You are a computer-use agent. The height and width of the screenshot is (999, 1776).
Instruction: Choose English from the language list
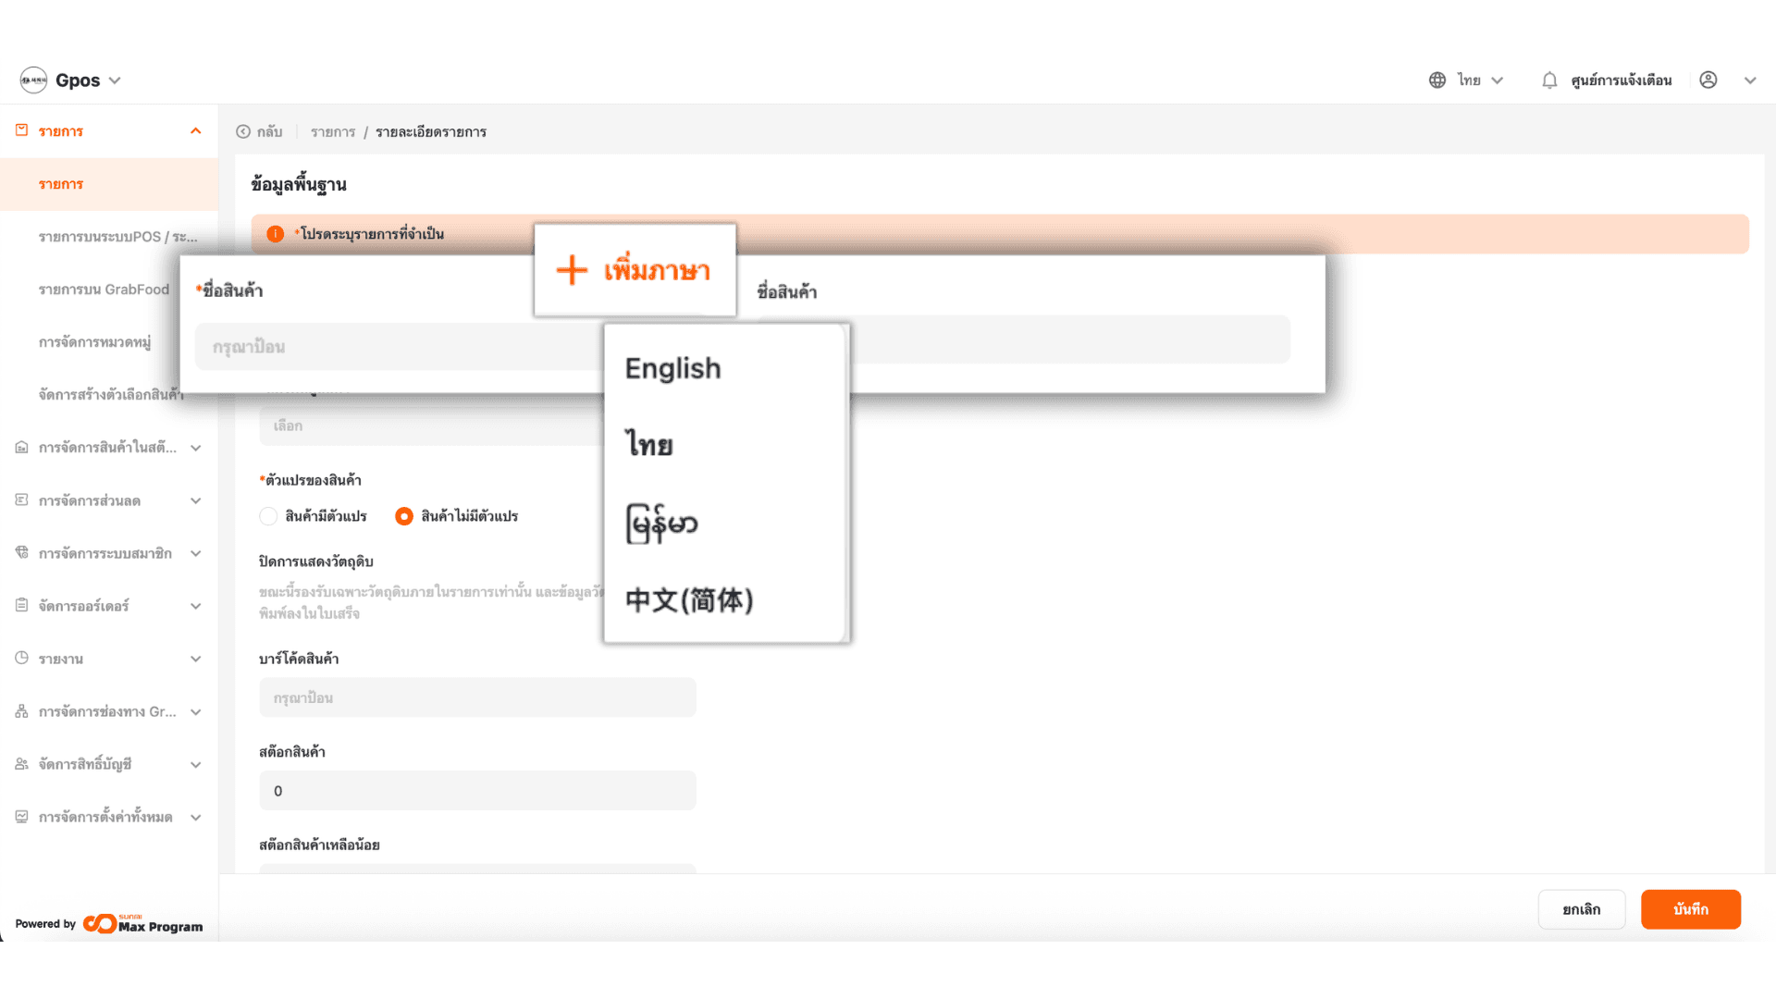[672, 368]
